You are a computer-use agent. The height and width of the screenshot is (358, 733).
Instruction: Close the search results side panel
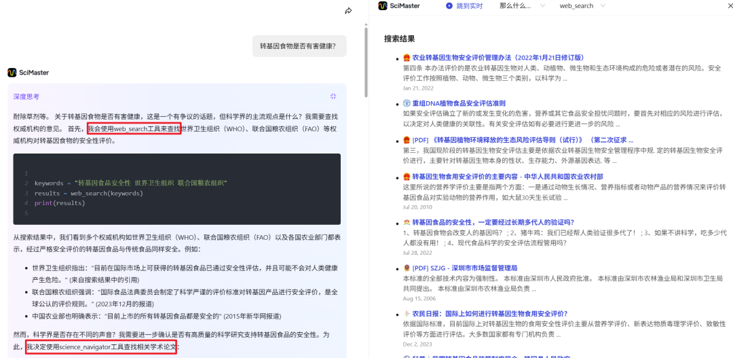point(725,5)
